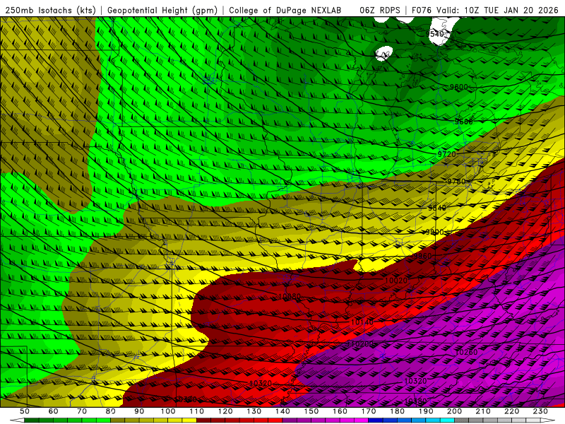Click the 9720 height contour label
The image size is (565, 424).
447,154
